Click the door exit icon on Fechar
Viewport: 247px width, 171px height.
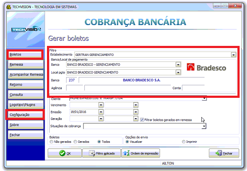[x=219, y=153]
